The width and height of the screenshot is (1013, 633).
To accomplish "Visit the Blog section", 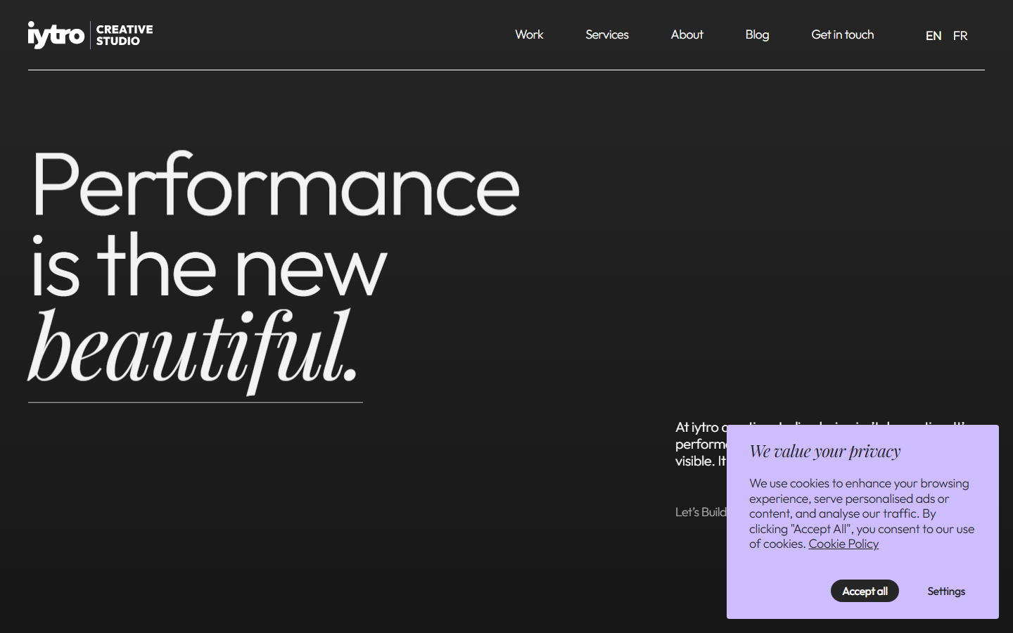I will pos(757,34).
